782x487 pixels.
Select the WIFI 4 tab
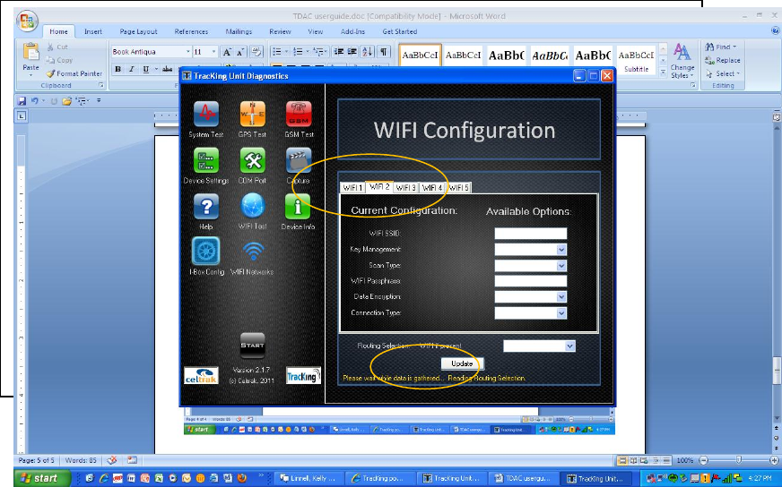[432, 188]
